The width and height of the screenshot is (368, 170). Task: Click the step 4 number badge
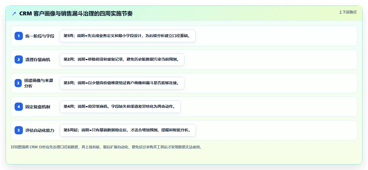coord(19,107)
